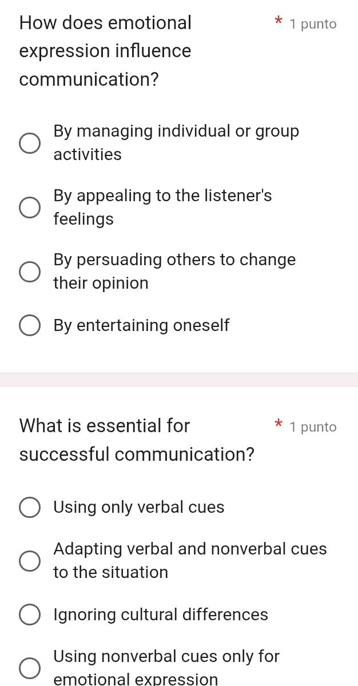Choose the radio for "Adapting verbal and nonverbal cues"

point(30,561)
